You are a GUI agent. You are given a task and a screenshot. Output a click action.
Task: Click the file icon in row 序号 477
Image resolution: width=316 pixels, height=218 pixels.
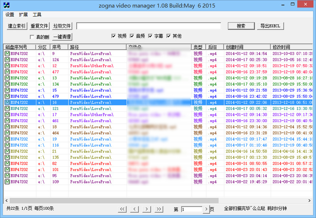[7, 72]
